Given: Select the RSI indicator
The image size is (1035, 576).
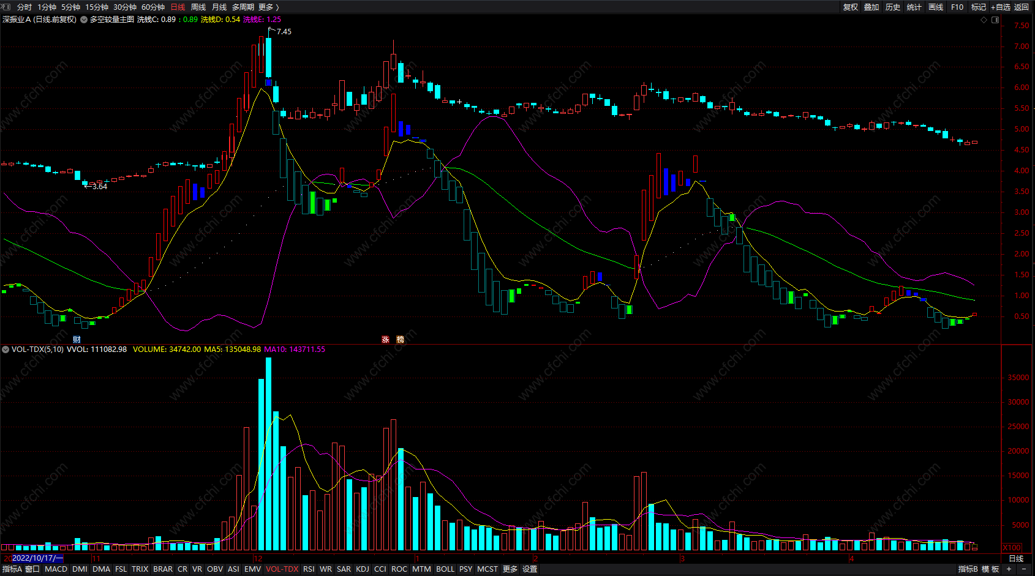Looking at the screenshot, I should [x=309, y=569].
